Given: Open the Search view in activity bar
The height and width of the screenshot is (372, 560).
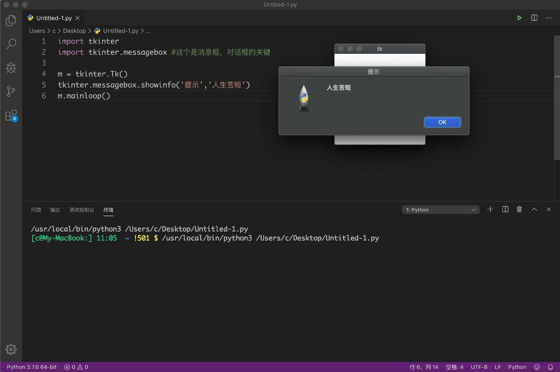Looking at the screenshot, I should [11, 44].
